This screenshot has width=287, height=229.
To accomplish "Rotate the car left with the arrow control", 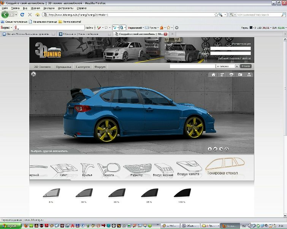I will pos(216,149).
